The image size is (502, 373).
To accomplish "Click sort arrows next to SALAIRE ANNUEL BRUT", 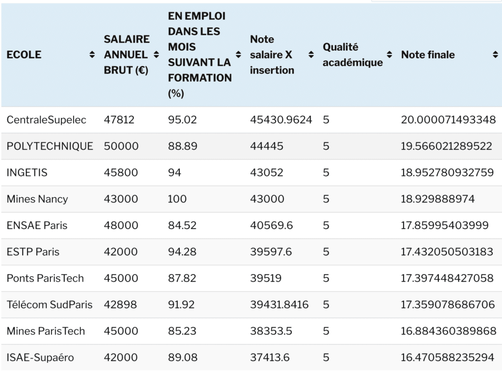I will point(156,55).
